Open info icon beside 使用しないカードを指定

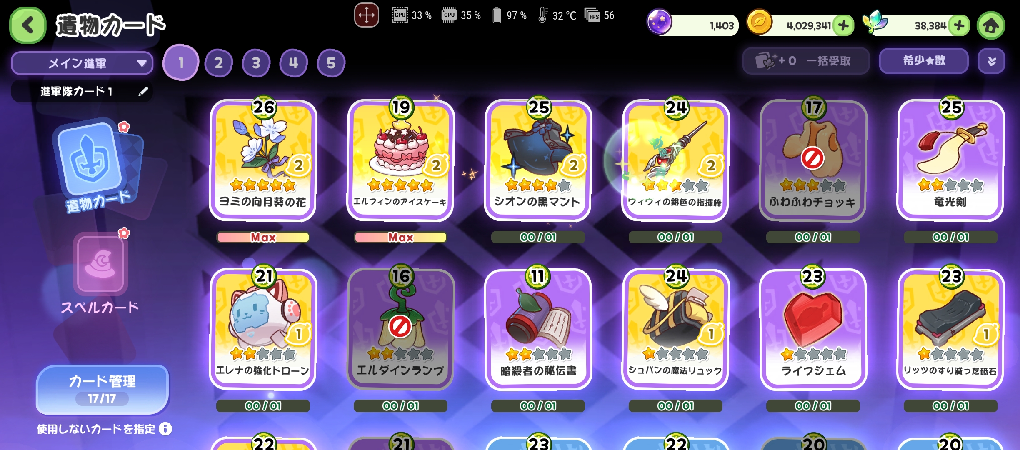click(x=165, y=429)
